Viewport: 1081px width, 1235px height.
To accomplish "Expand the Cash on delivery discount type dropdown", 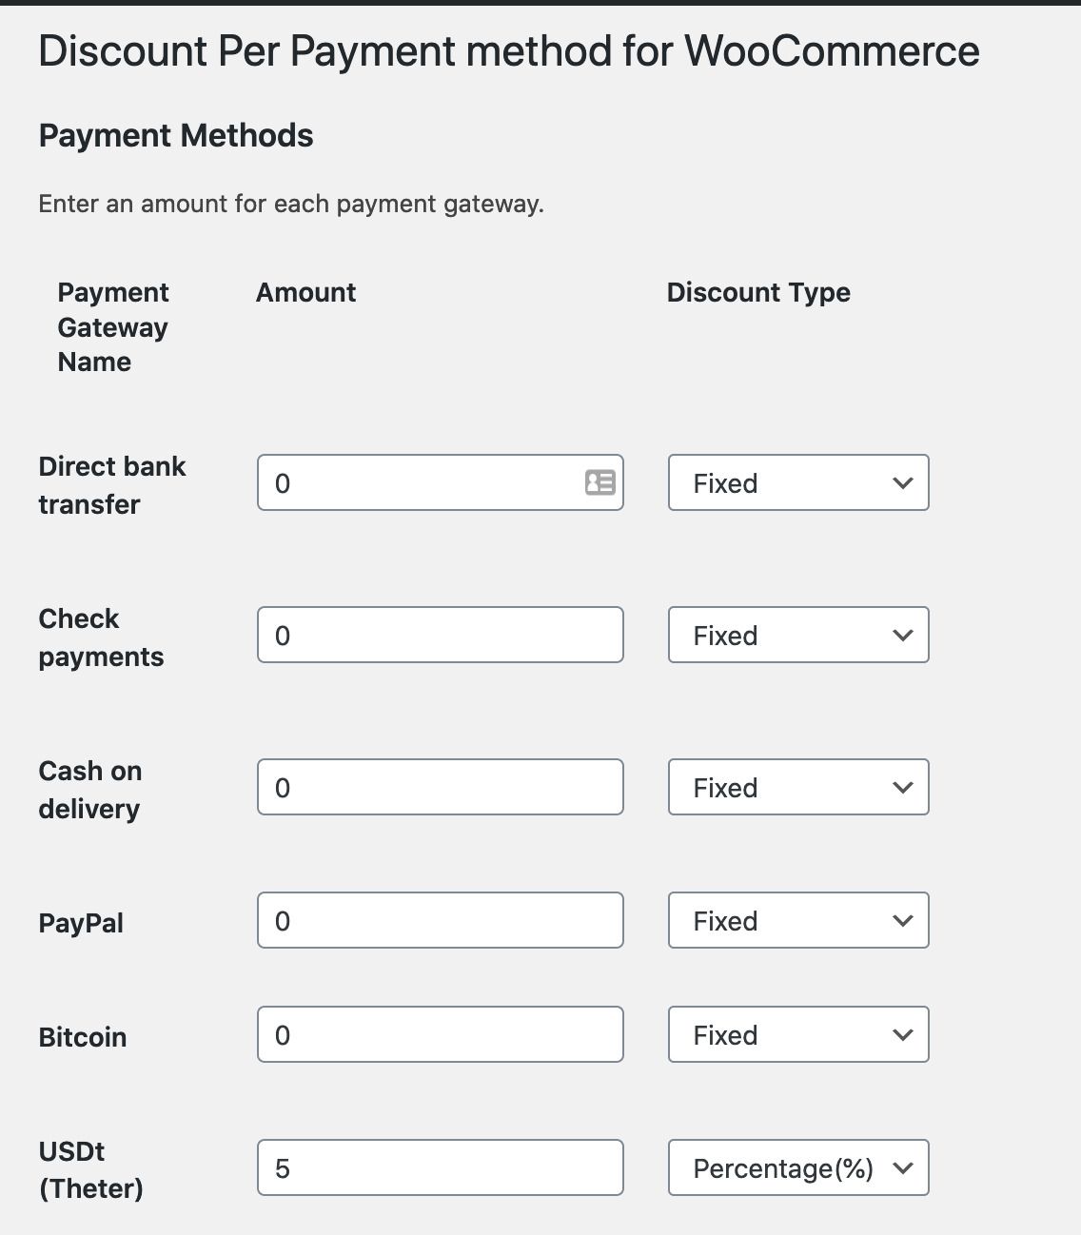I will pos(797,787).
